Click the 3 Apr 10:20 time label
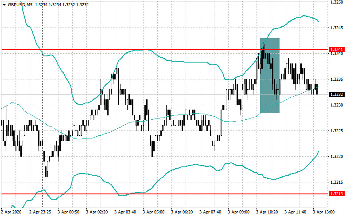This screenshot has height=217, width=346. pos(267,212)
